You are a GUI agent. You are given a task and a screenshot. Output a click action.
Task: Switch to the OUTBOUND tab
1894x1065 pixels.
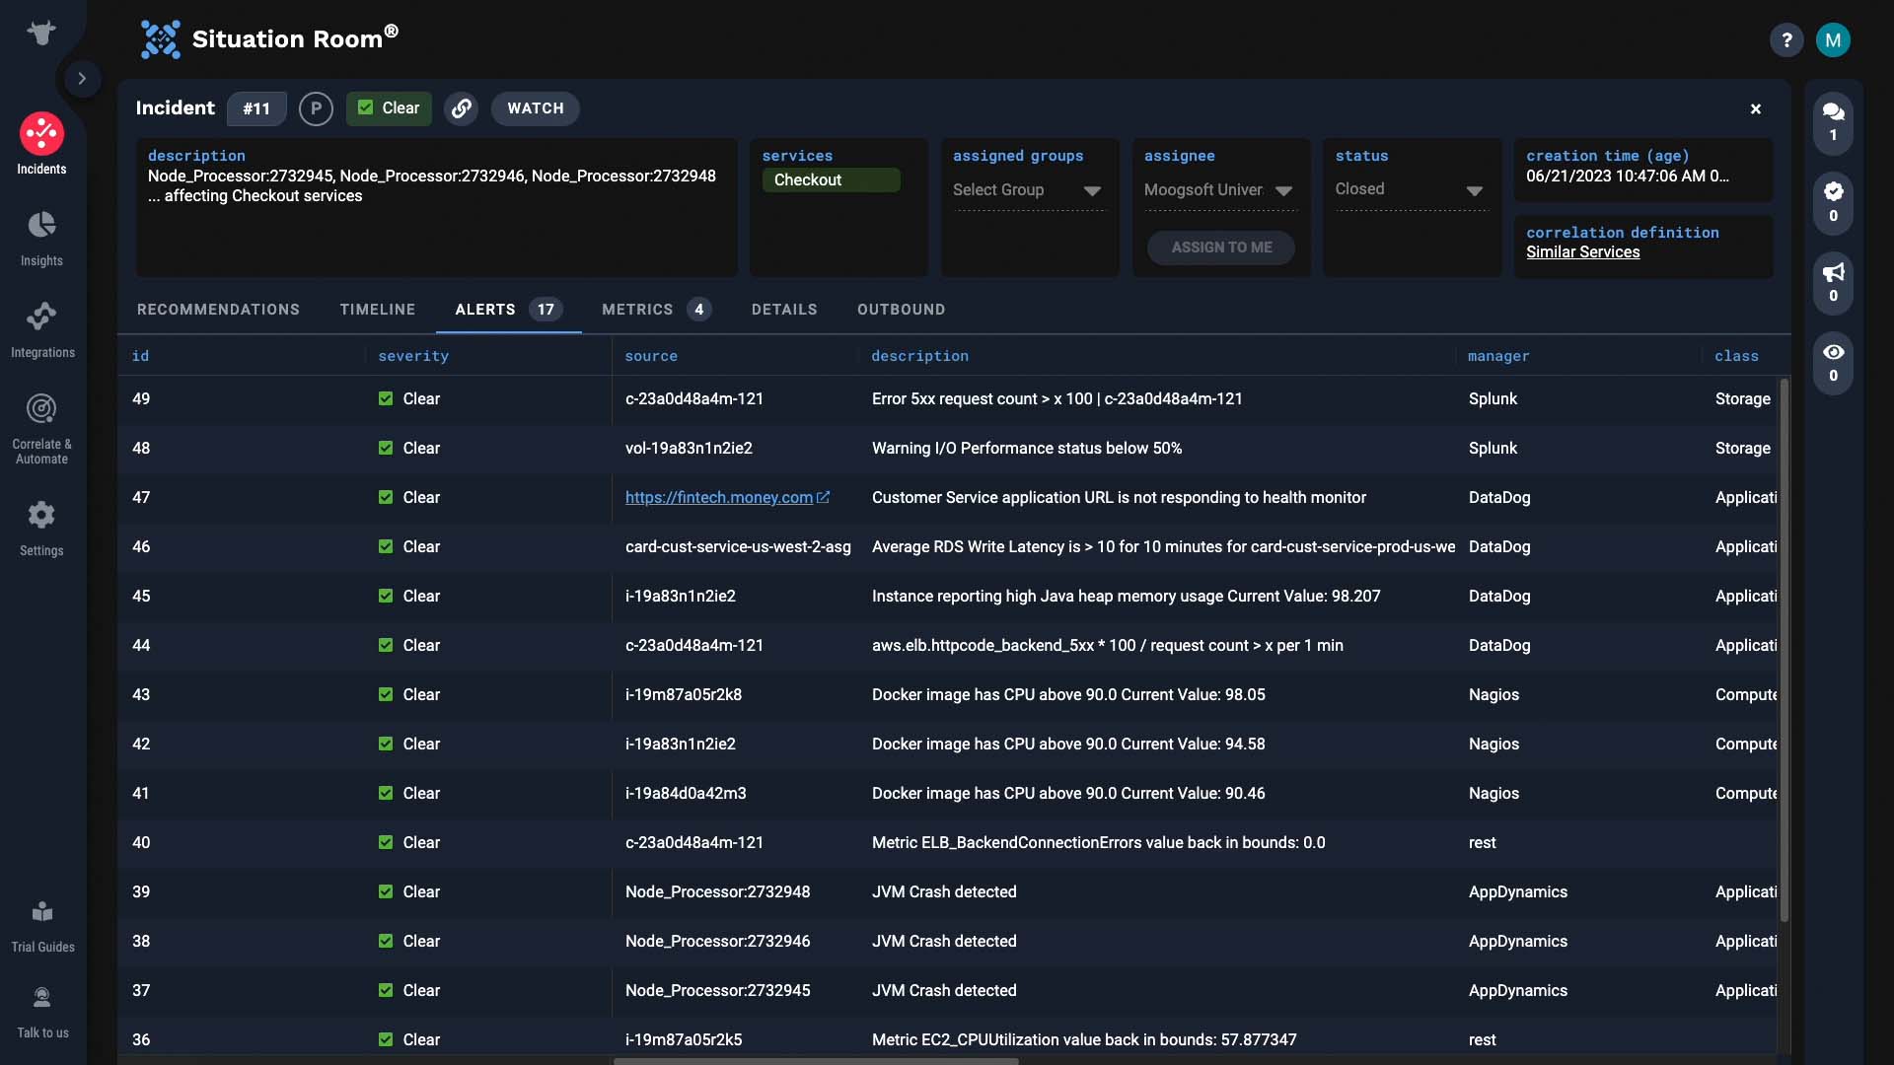(x=901, y=310)
